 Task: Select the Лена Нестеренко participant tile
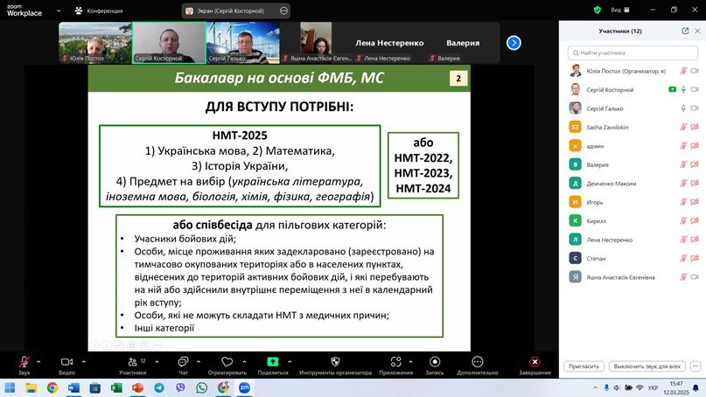point(389,43)
